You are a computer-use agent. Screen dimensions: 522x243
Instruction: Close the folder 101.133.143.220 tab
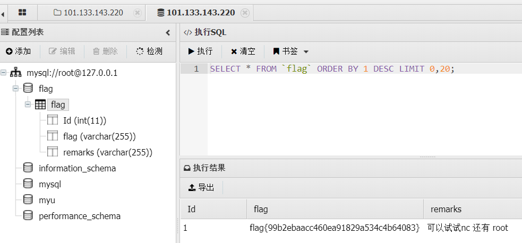[137, 13]
